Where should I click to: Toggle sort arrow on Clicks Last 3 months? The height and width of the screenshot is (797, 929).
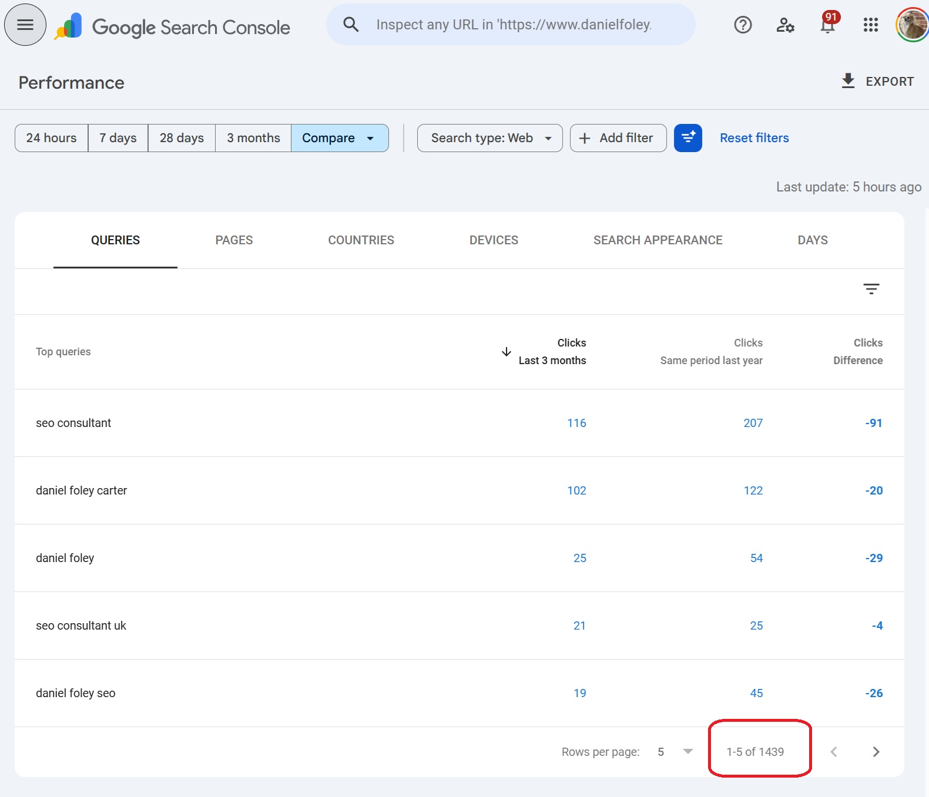coord(506,352)
